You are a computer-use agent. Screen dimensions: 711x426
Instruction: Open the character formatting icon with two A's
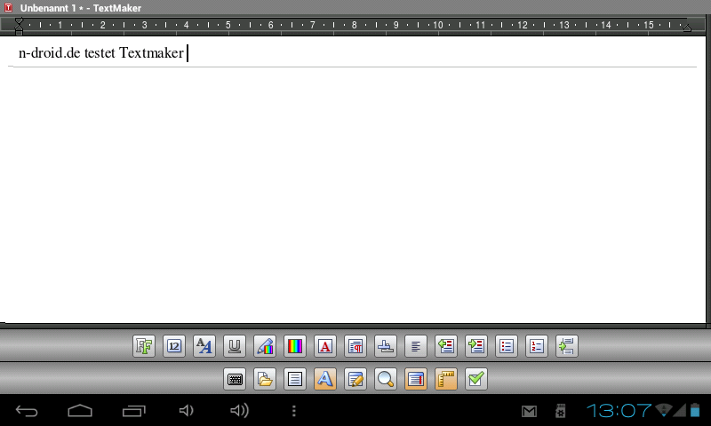(204, 346)
